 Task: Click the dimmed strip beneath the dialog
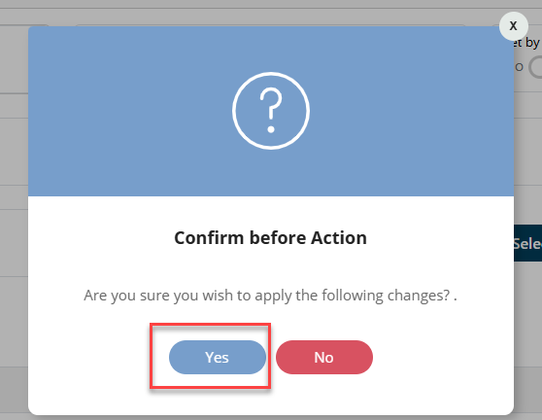271,418
